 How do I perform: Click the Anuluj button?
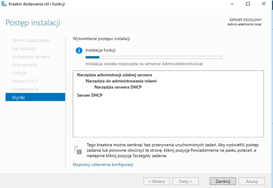coord(252,181)
